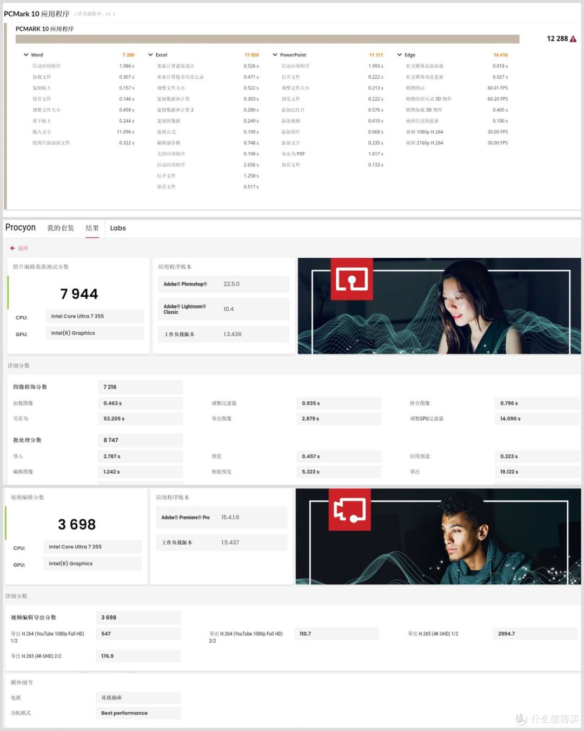584x731 pixels.
Task: Click the warning triangle beside 12 288 score
Action: [573, 39]
